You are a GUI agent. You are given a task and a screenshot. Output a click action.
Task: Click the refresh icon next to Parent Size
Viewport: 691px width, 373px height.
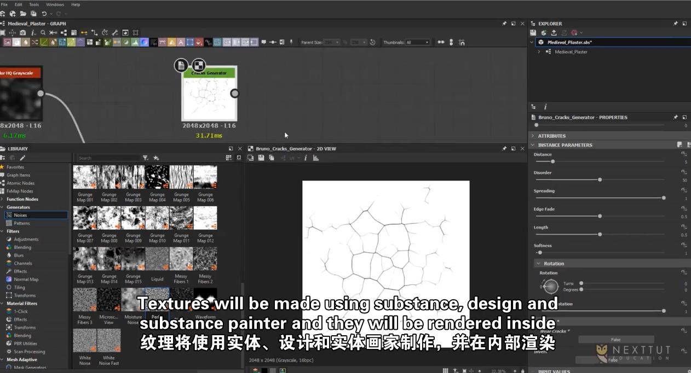[372, 42]
